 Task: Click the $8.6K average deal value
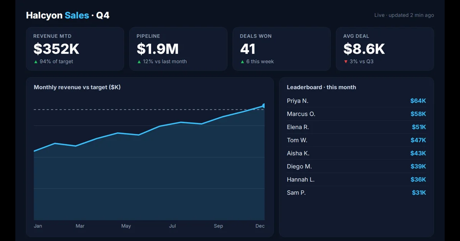tap(364, 49)
